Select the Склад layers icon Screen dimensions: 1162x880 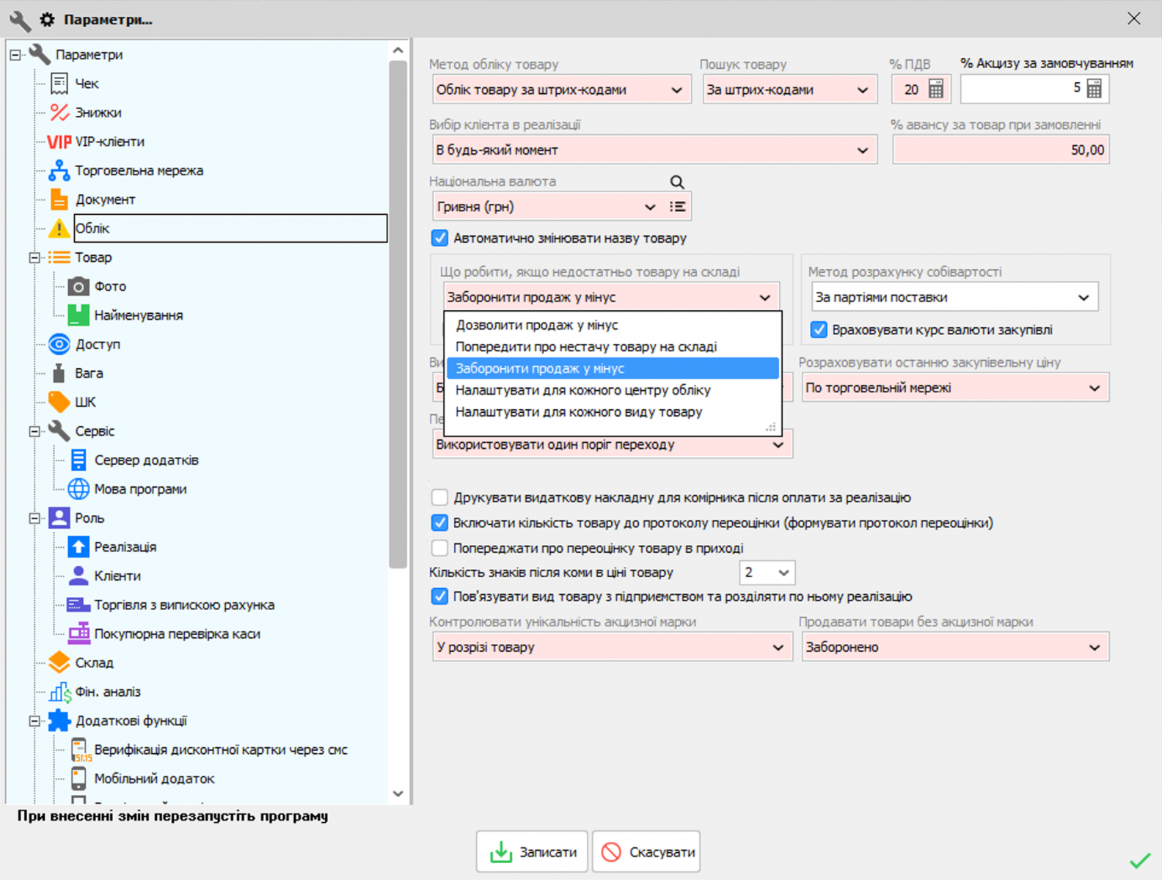59,663
